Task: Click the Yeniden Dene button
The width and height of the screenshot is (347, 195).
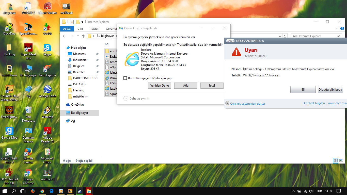Action: [160, 86]
